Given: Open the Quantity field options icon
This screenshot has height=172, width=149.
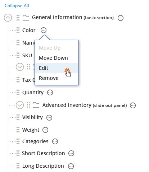Looking at the screenshot, I should point(50,92).
